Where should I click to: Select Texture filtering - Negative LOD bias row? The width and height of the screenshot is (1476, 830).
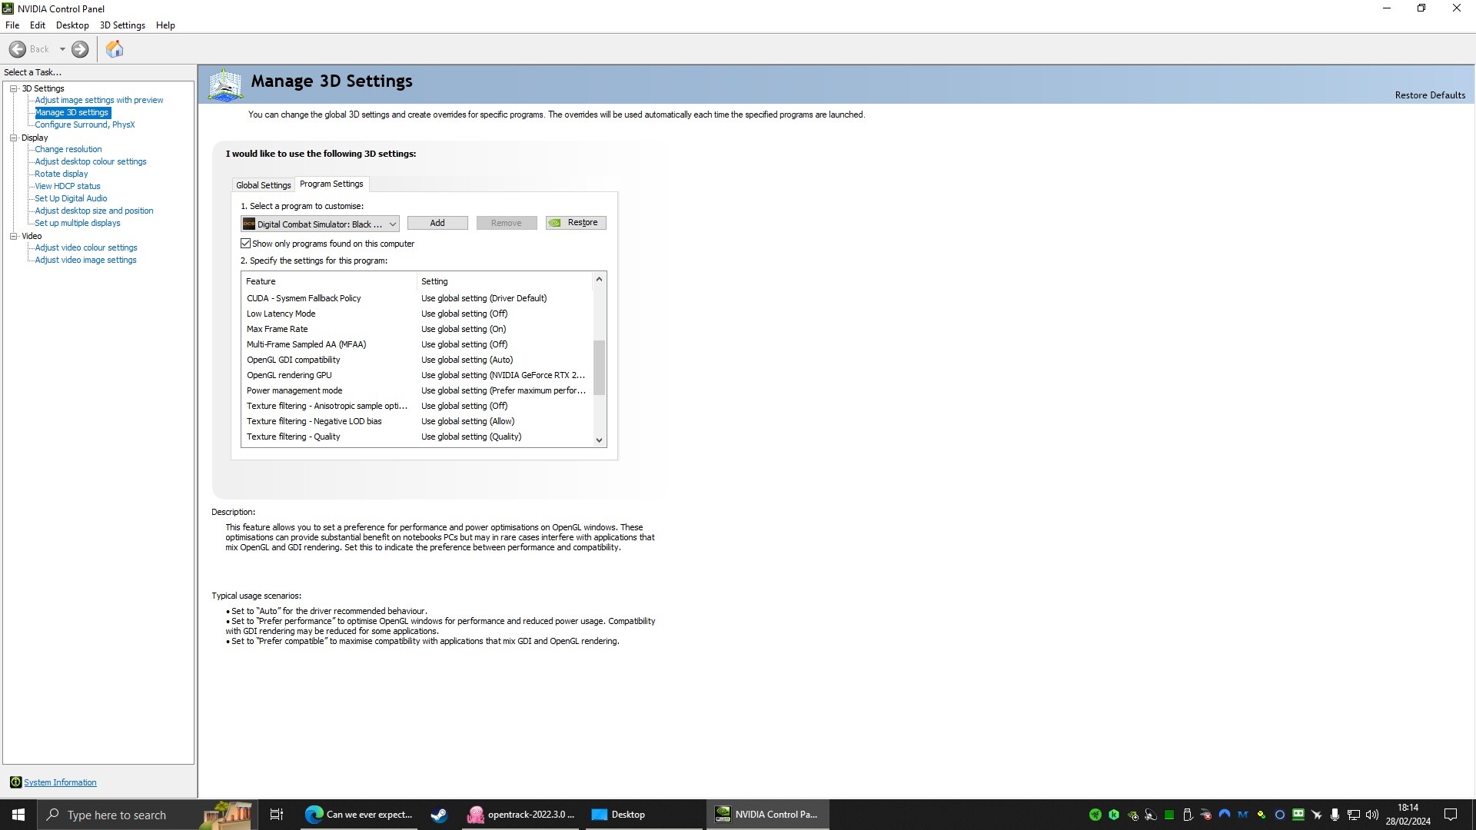coord(417,421)
